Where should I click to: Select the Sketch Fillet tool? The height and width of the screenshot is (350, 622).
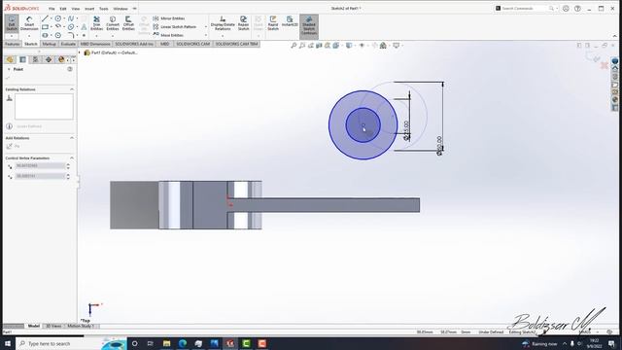point(71,35)
